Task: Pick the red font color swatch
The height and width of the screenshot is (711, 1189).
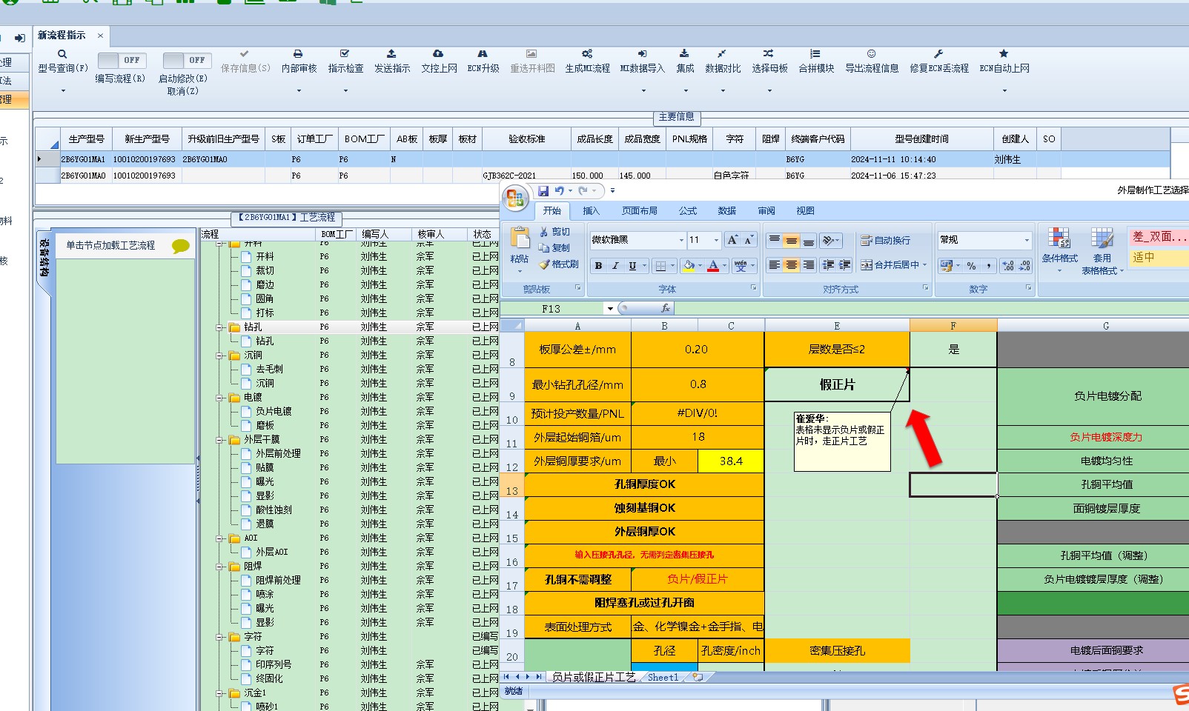Action: coord(712,266)
